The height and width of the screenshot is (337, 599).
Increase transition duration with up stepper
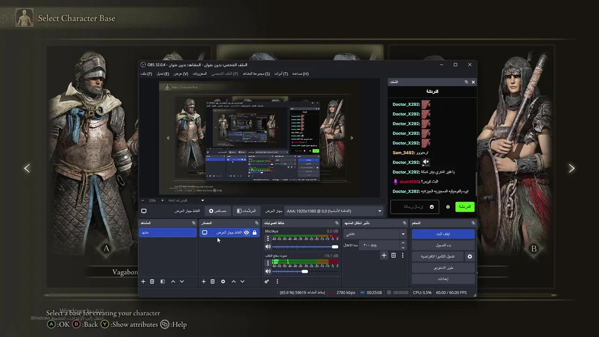coord(403,243)
